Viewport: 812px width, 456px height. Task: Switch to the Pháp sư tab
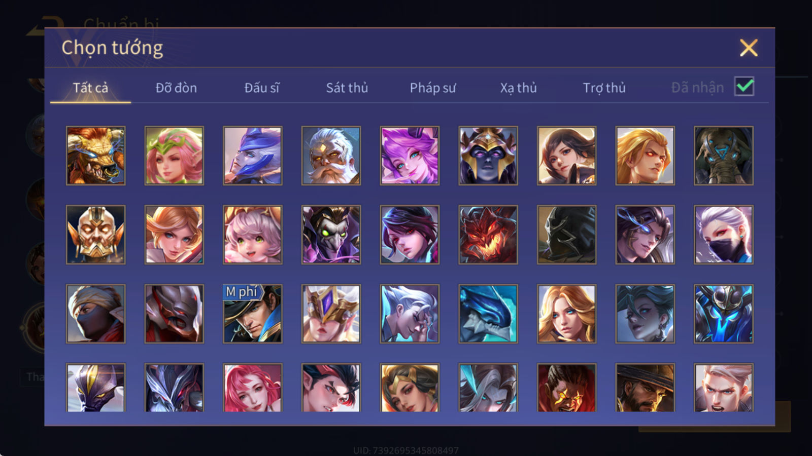(433, 88)
